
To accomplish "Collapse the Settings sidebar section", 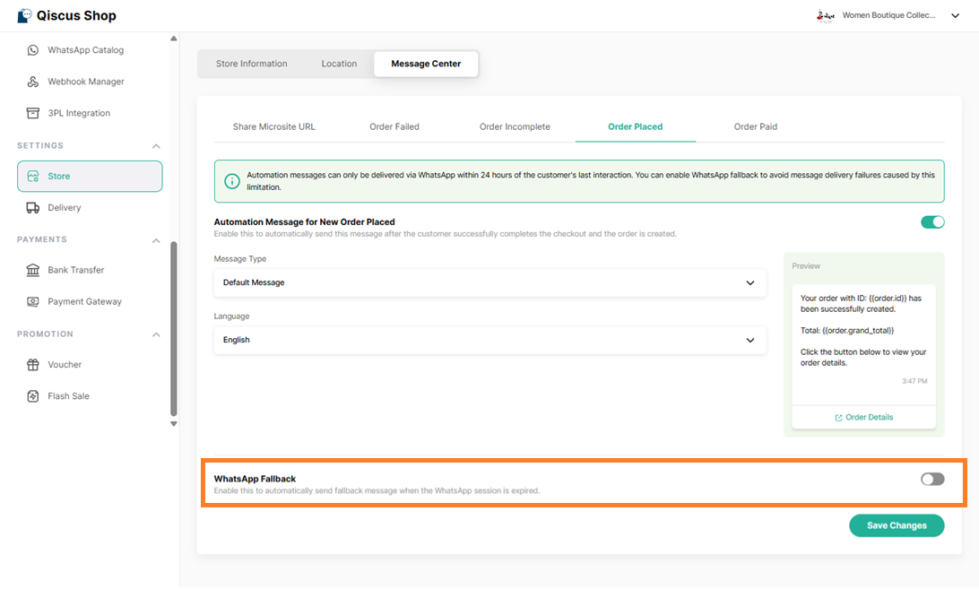I will pyautogui.click(x=156, y=146).
